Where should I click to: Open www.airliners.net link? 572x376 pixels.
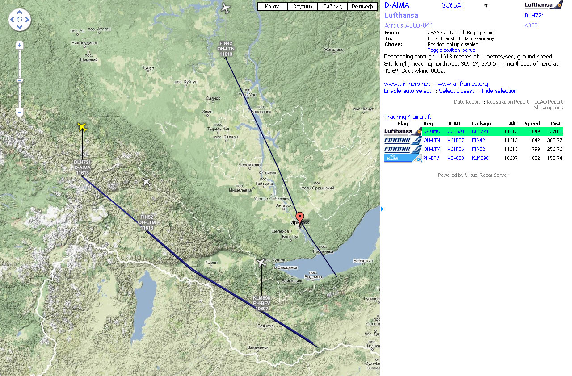pyautogui.click(x=407, y=84)
